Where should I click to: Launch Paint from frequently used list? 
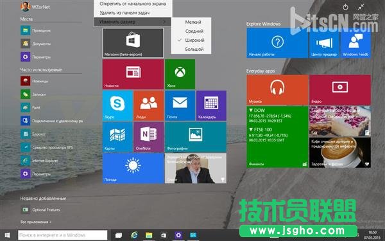point(31,107)
